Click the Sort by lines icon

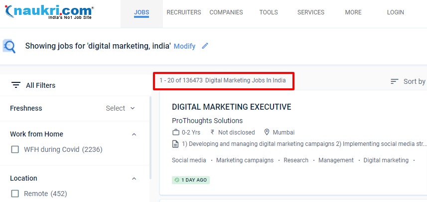(395, 81)
